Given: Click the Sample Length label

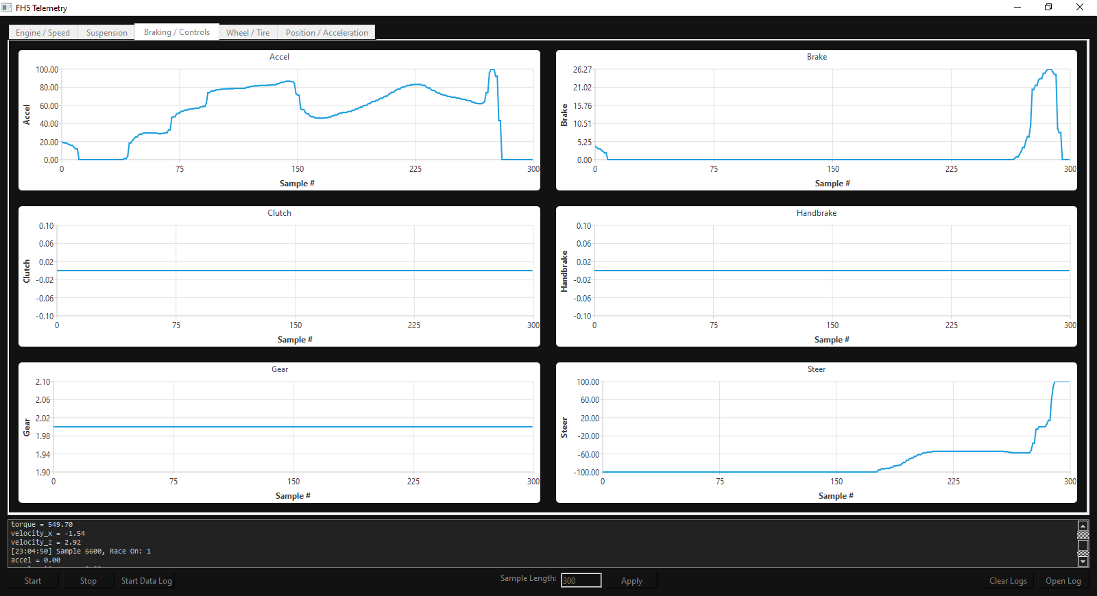Looking at the screenshot, I should tap(528, 578).
